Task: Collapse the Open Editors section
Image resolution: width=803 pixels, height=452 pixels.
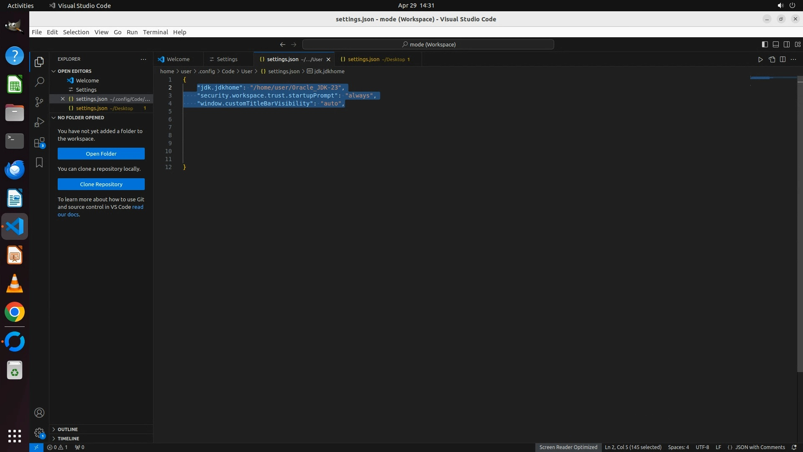Action: click(74, 71)
